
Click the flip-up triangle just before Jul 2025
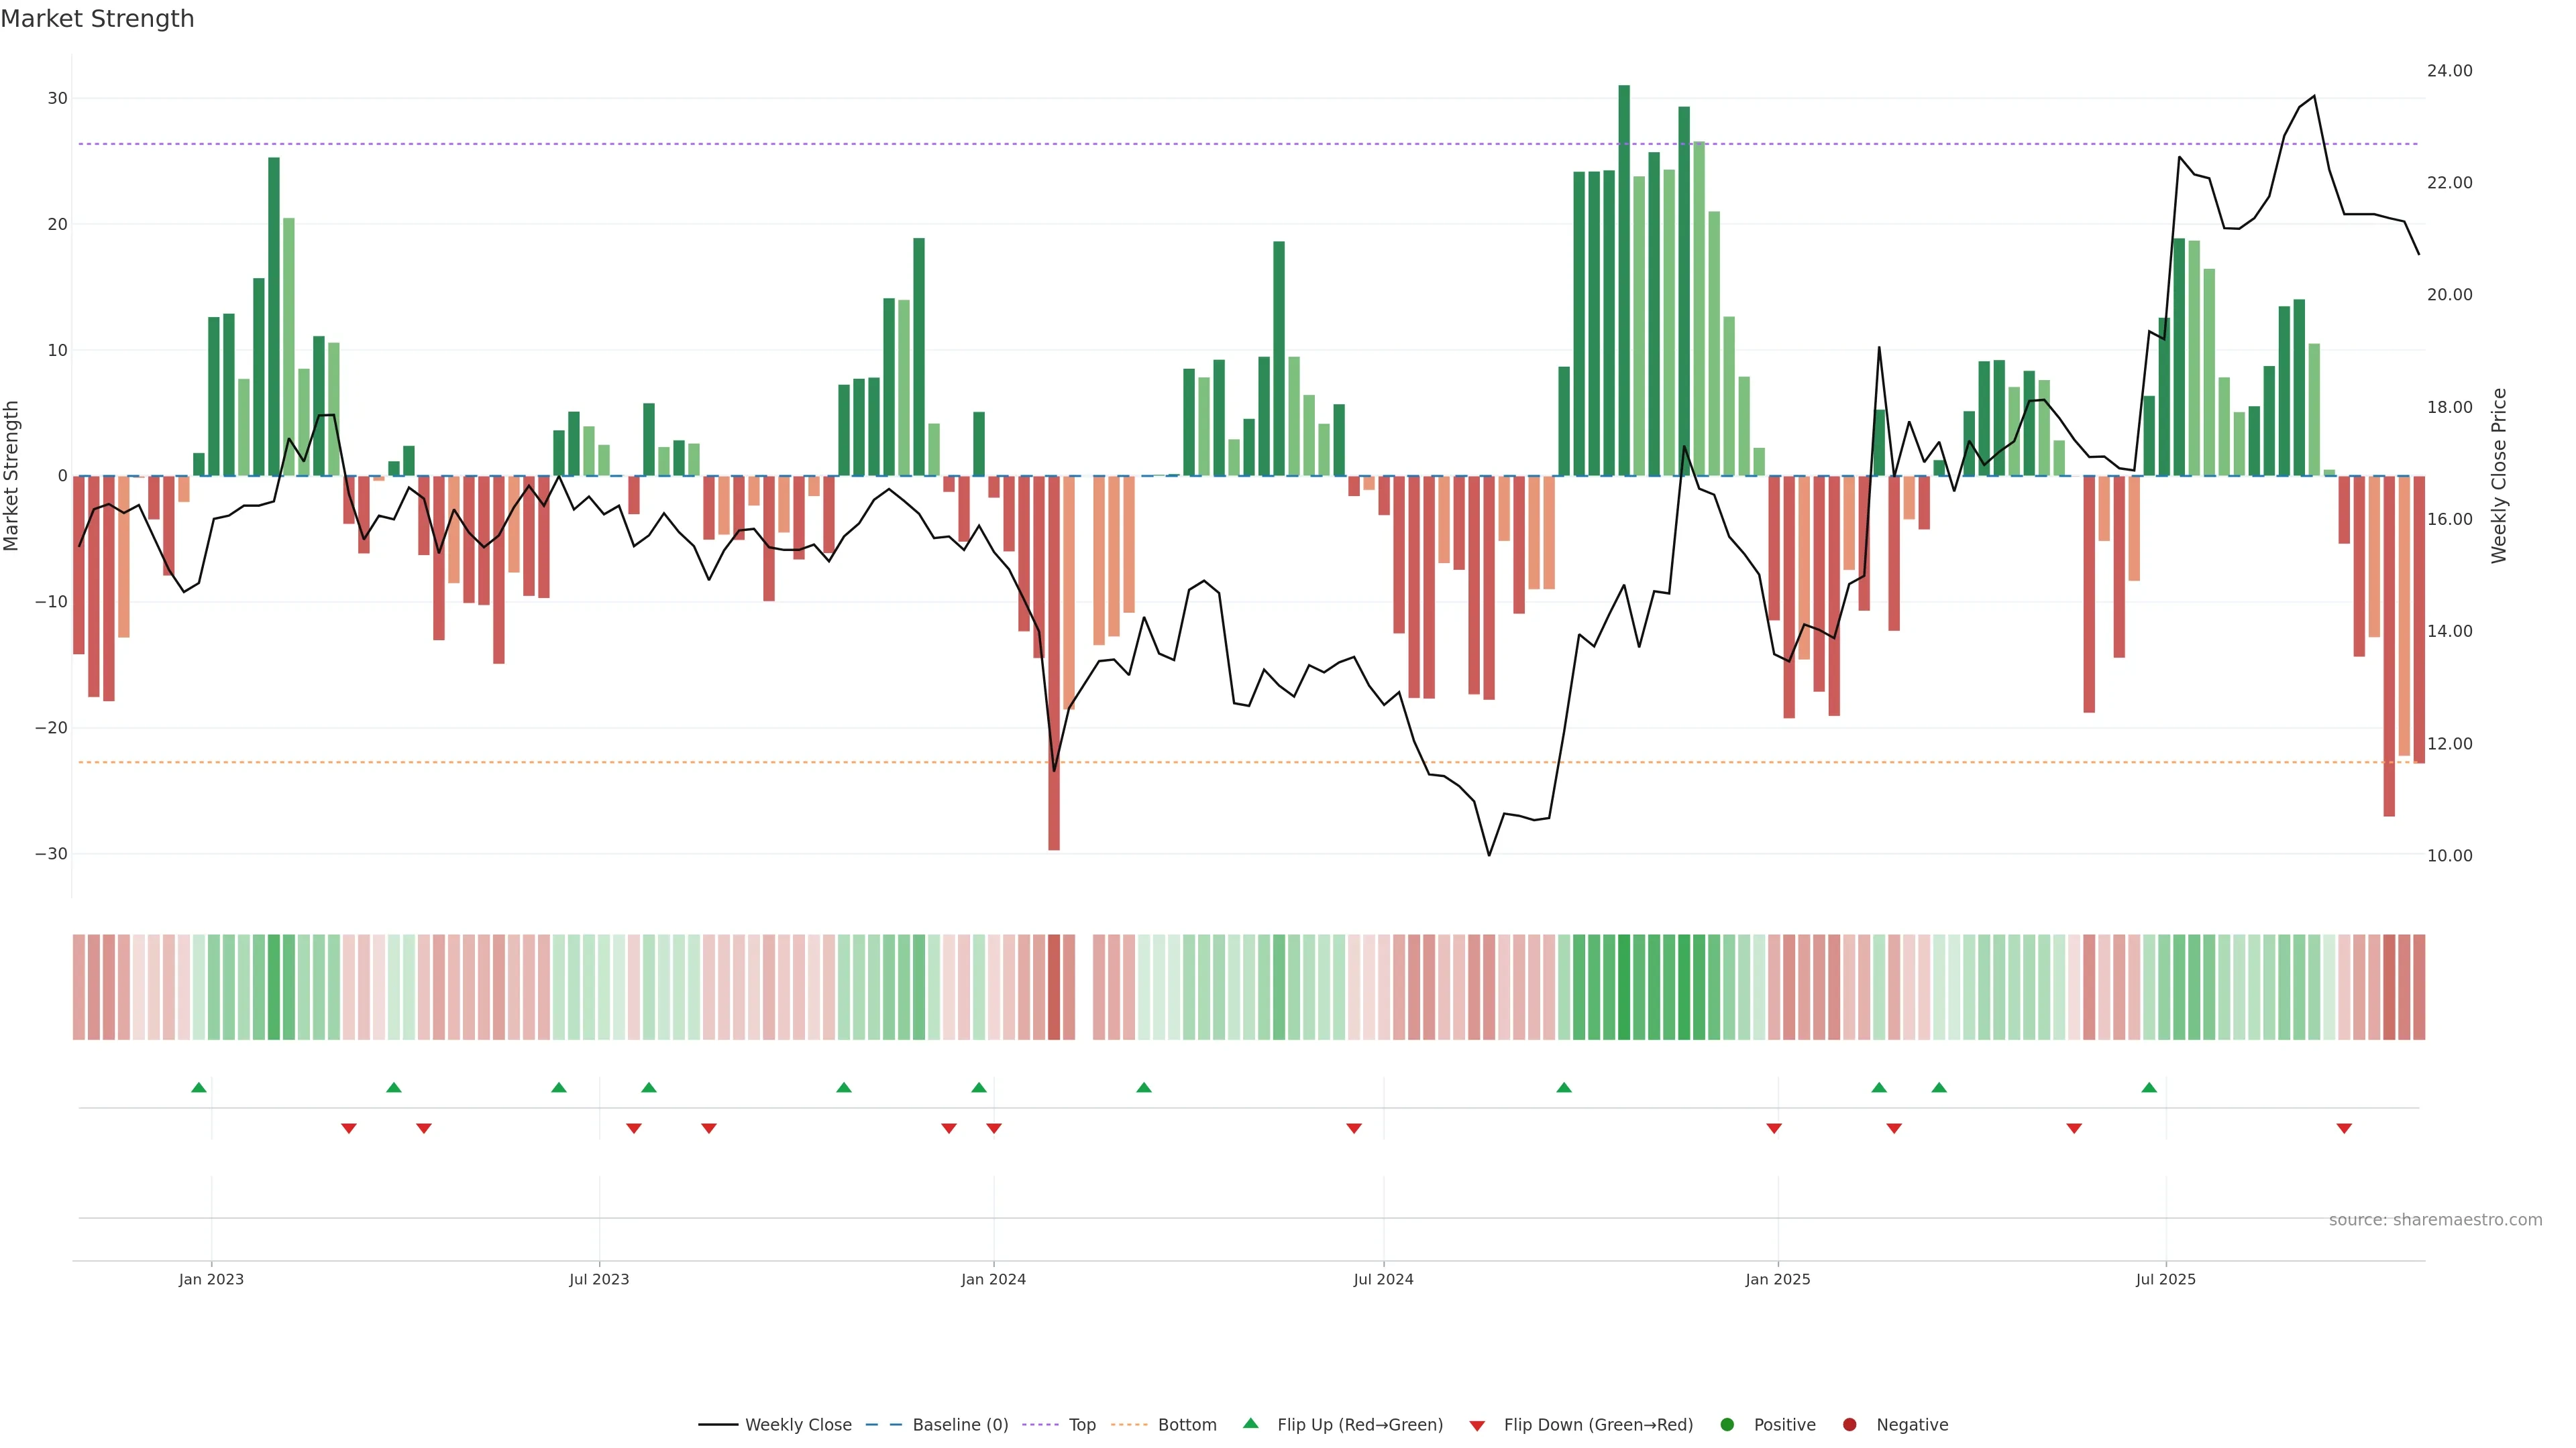(2149, 1087)
